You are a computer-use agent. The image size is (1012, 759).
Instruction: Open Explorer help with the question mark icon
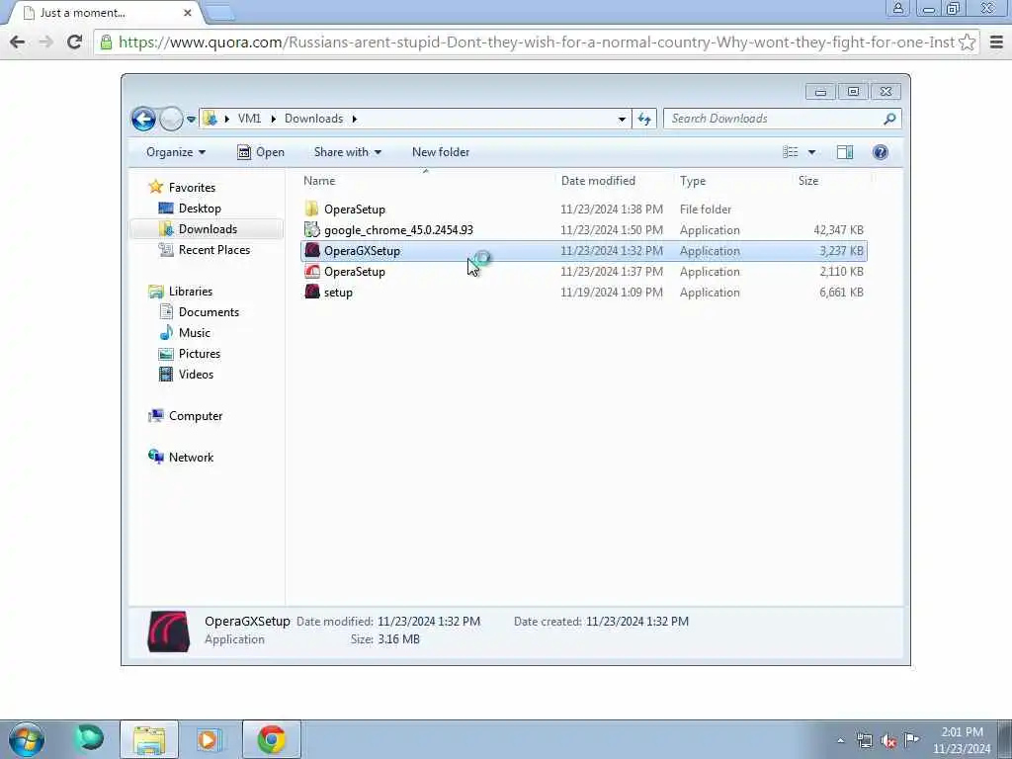(880, 152)
